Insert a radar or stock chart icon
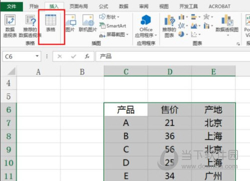250x181 pixels. tap(206, 17)
